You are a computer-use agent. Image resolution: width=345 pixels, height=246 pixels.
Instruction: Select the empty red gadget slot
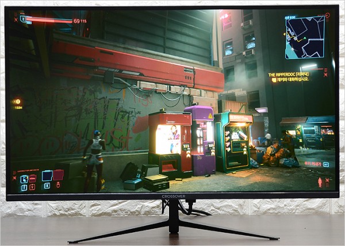[58, 175]
